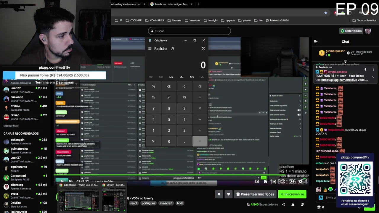
Task: Open the Todos os favoritos folder
Action: point(364,20)
